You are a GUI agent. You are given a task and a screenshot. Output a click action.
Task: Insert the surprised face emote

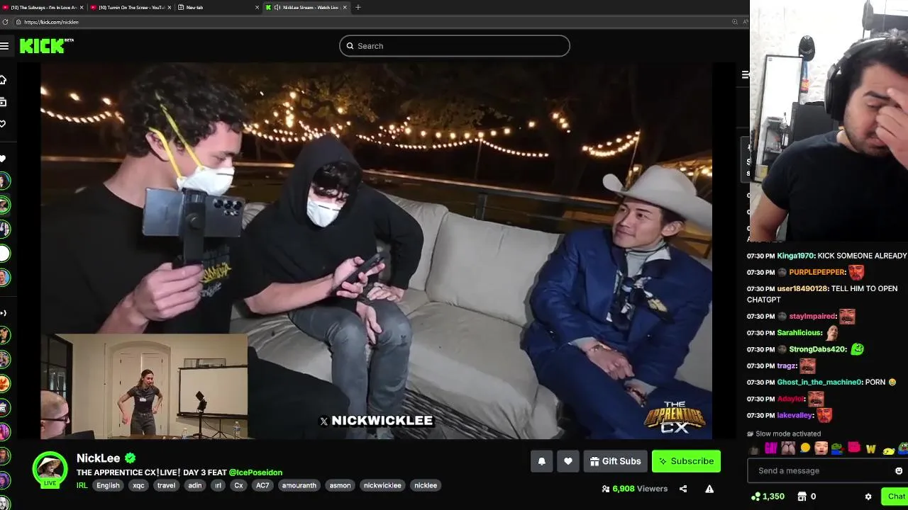tap(821, 448)
